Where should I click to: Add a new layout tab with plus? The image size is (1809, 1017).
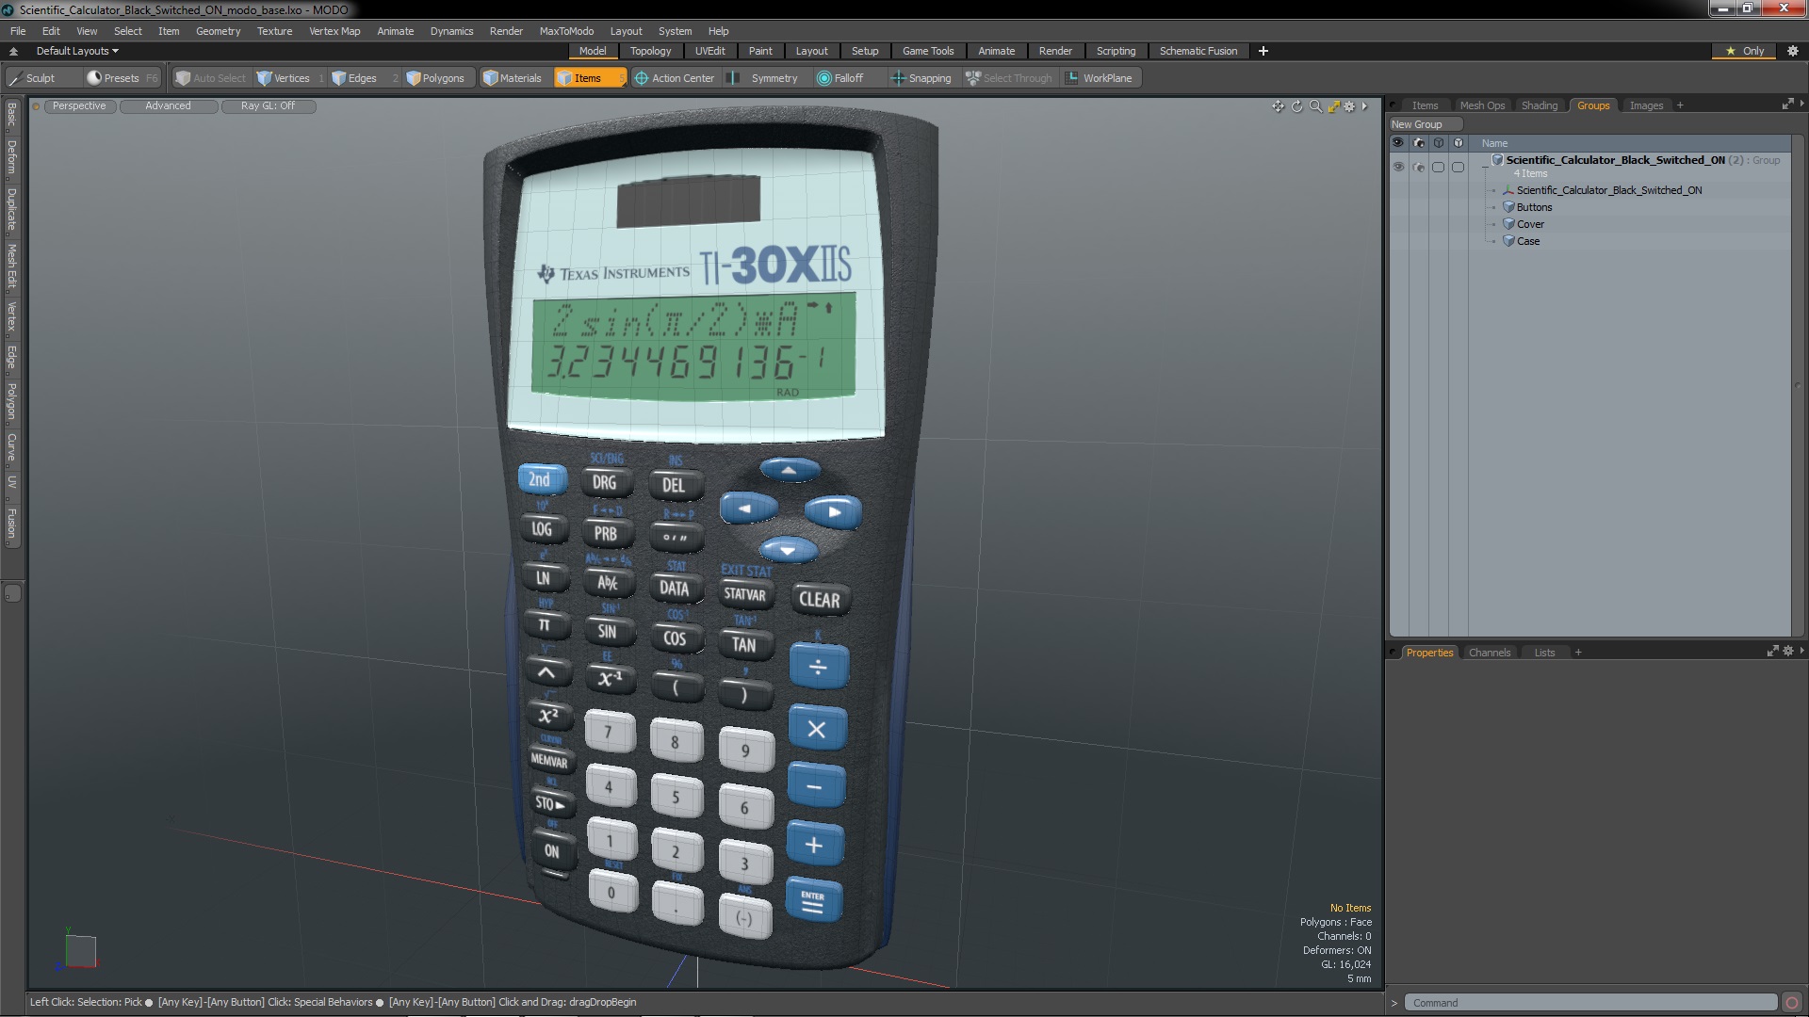click(x=1263, y=51)
